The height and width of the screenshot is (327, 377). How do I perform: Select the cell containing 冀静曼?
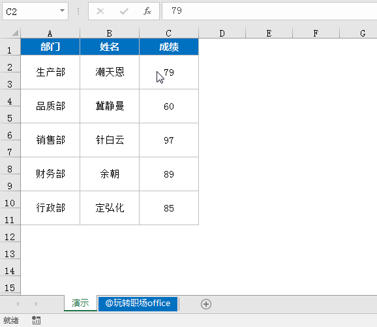[110, 106]
